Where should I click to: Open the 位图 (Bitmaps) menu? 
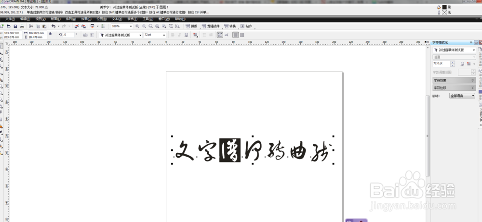[x=101, y=19]
